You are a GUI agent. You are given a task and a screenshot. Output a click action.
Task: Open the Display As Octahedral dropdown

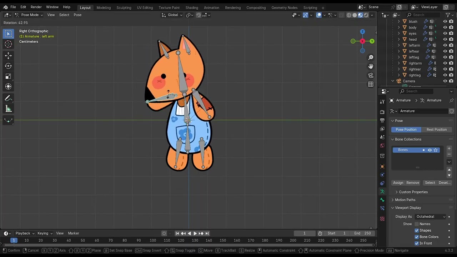[x=431, y=217]
